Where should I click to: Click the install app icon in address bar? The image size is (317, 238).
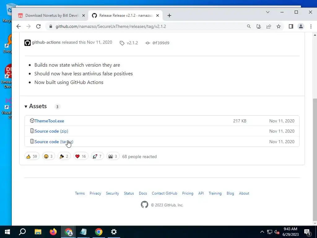click(259, 27)
